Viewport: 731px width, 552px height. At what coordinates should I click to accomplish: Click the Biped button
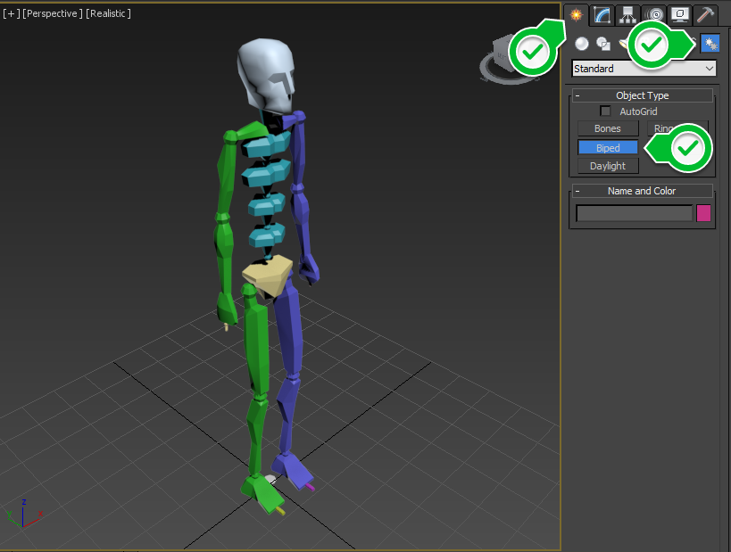click(608, 148)
